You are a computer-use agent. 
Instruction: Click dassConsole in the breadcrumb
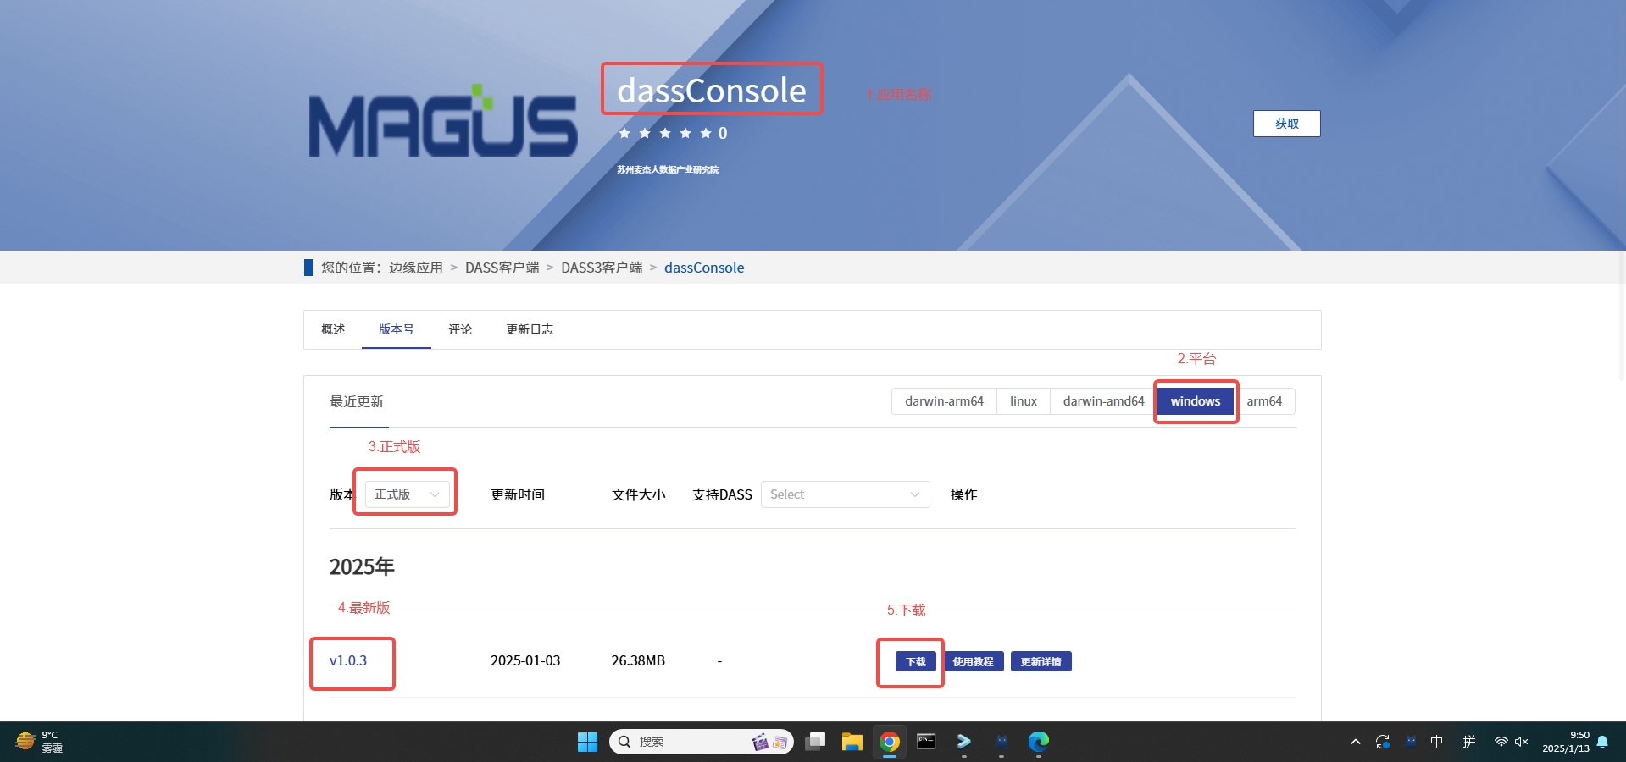[704, 268]
